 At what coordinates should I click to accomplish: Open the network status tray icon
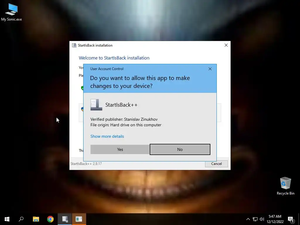255,219
